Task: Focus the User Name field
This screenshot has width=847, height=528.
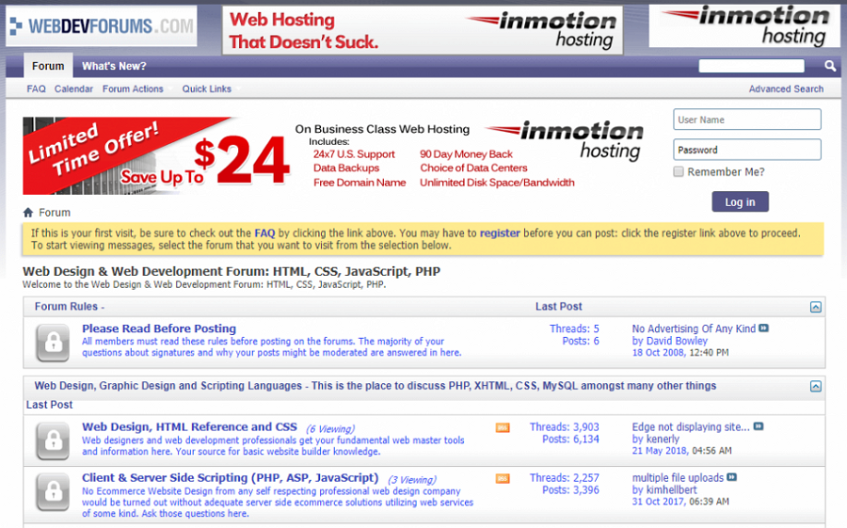Action: click(x=747, y=120)
